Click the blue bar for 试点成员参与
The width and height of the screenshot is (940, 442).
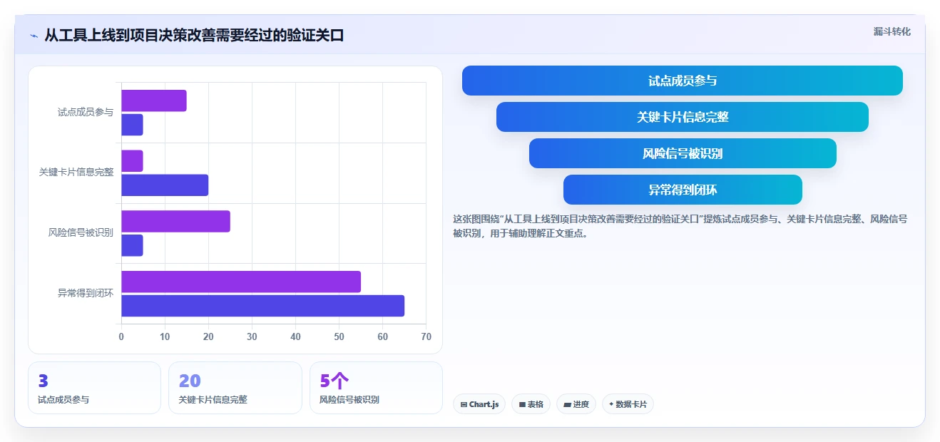click(x=132, y=125)
